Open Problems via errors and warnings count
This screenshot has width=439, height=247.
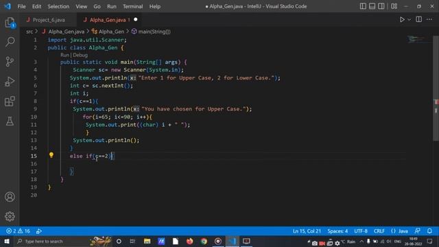tap(18, 231)
